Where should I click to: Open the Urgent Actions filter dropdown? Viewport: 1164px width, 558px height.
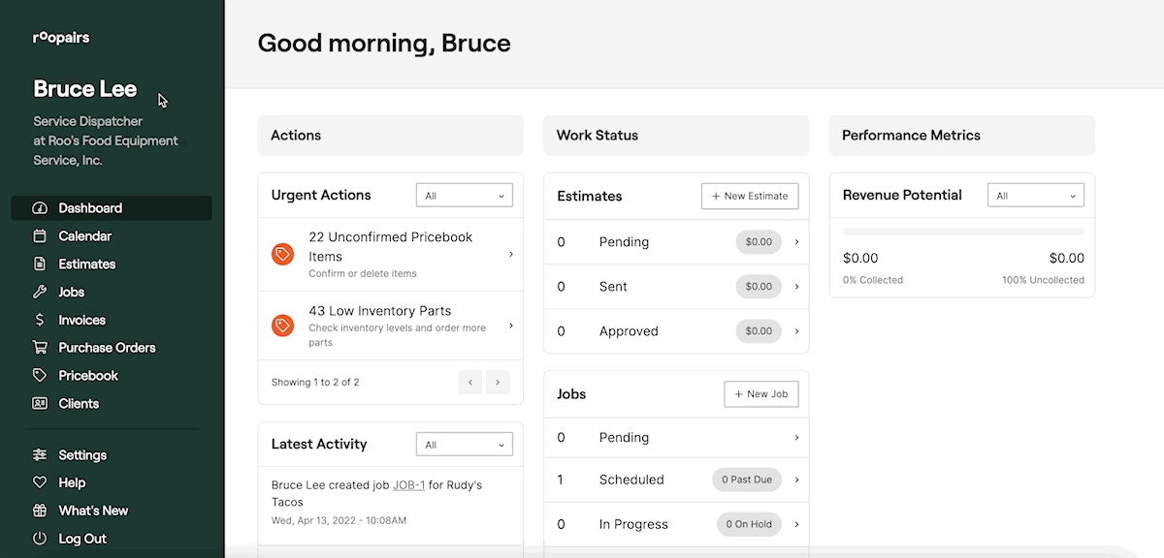pyautogui.click(x=464, y=196)
